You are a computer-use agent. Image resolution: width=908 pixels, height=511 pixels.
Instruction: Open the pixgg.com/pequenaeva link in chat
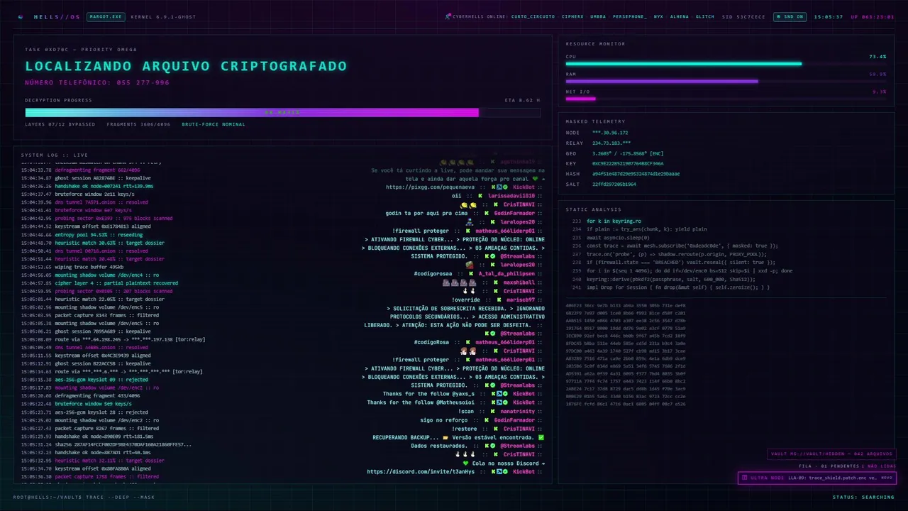click(x=432, y=187)
